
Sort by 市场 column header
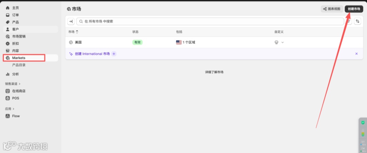click(x=73, y=32)
